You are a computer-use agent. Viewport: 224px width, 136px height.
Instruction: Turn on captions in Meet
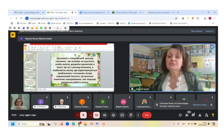[105, 115]
